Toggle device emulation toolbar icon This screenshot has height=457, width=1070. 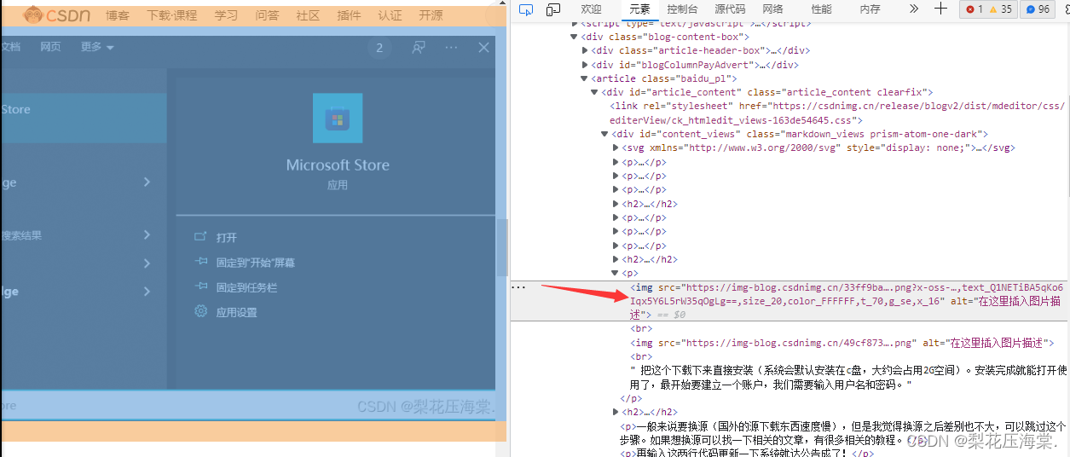[553, 9]
